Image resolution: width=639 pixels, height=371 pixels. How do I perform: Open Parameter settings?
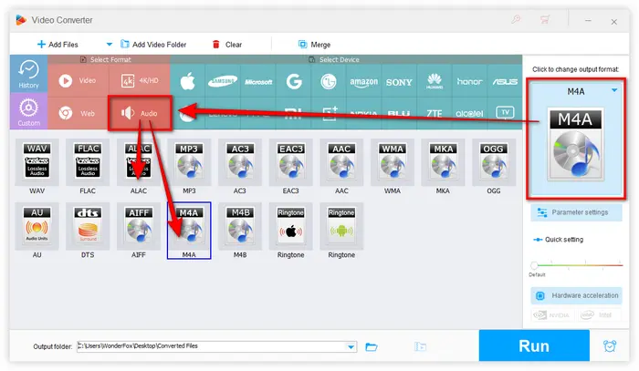pos(576,212)
